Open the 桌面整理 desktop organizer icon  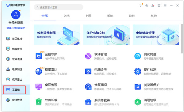click(x=39, y=87)
